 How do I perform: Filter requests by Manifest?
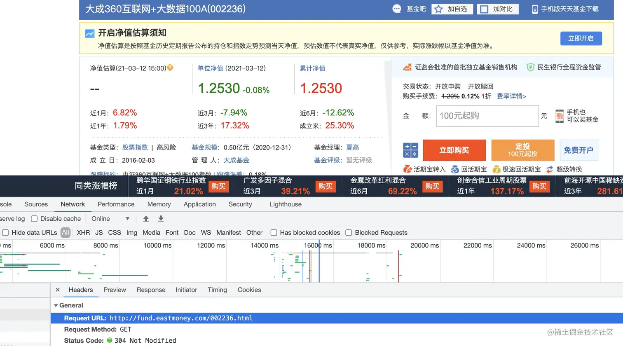click(x=229, y=233)
